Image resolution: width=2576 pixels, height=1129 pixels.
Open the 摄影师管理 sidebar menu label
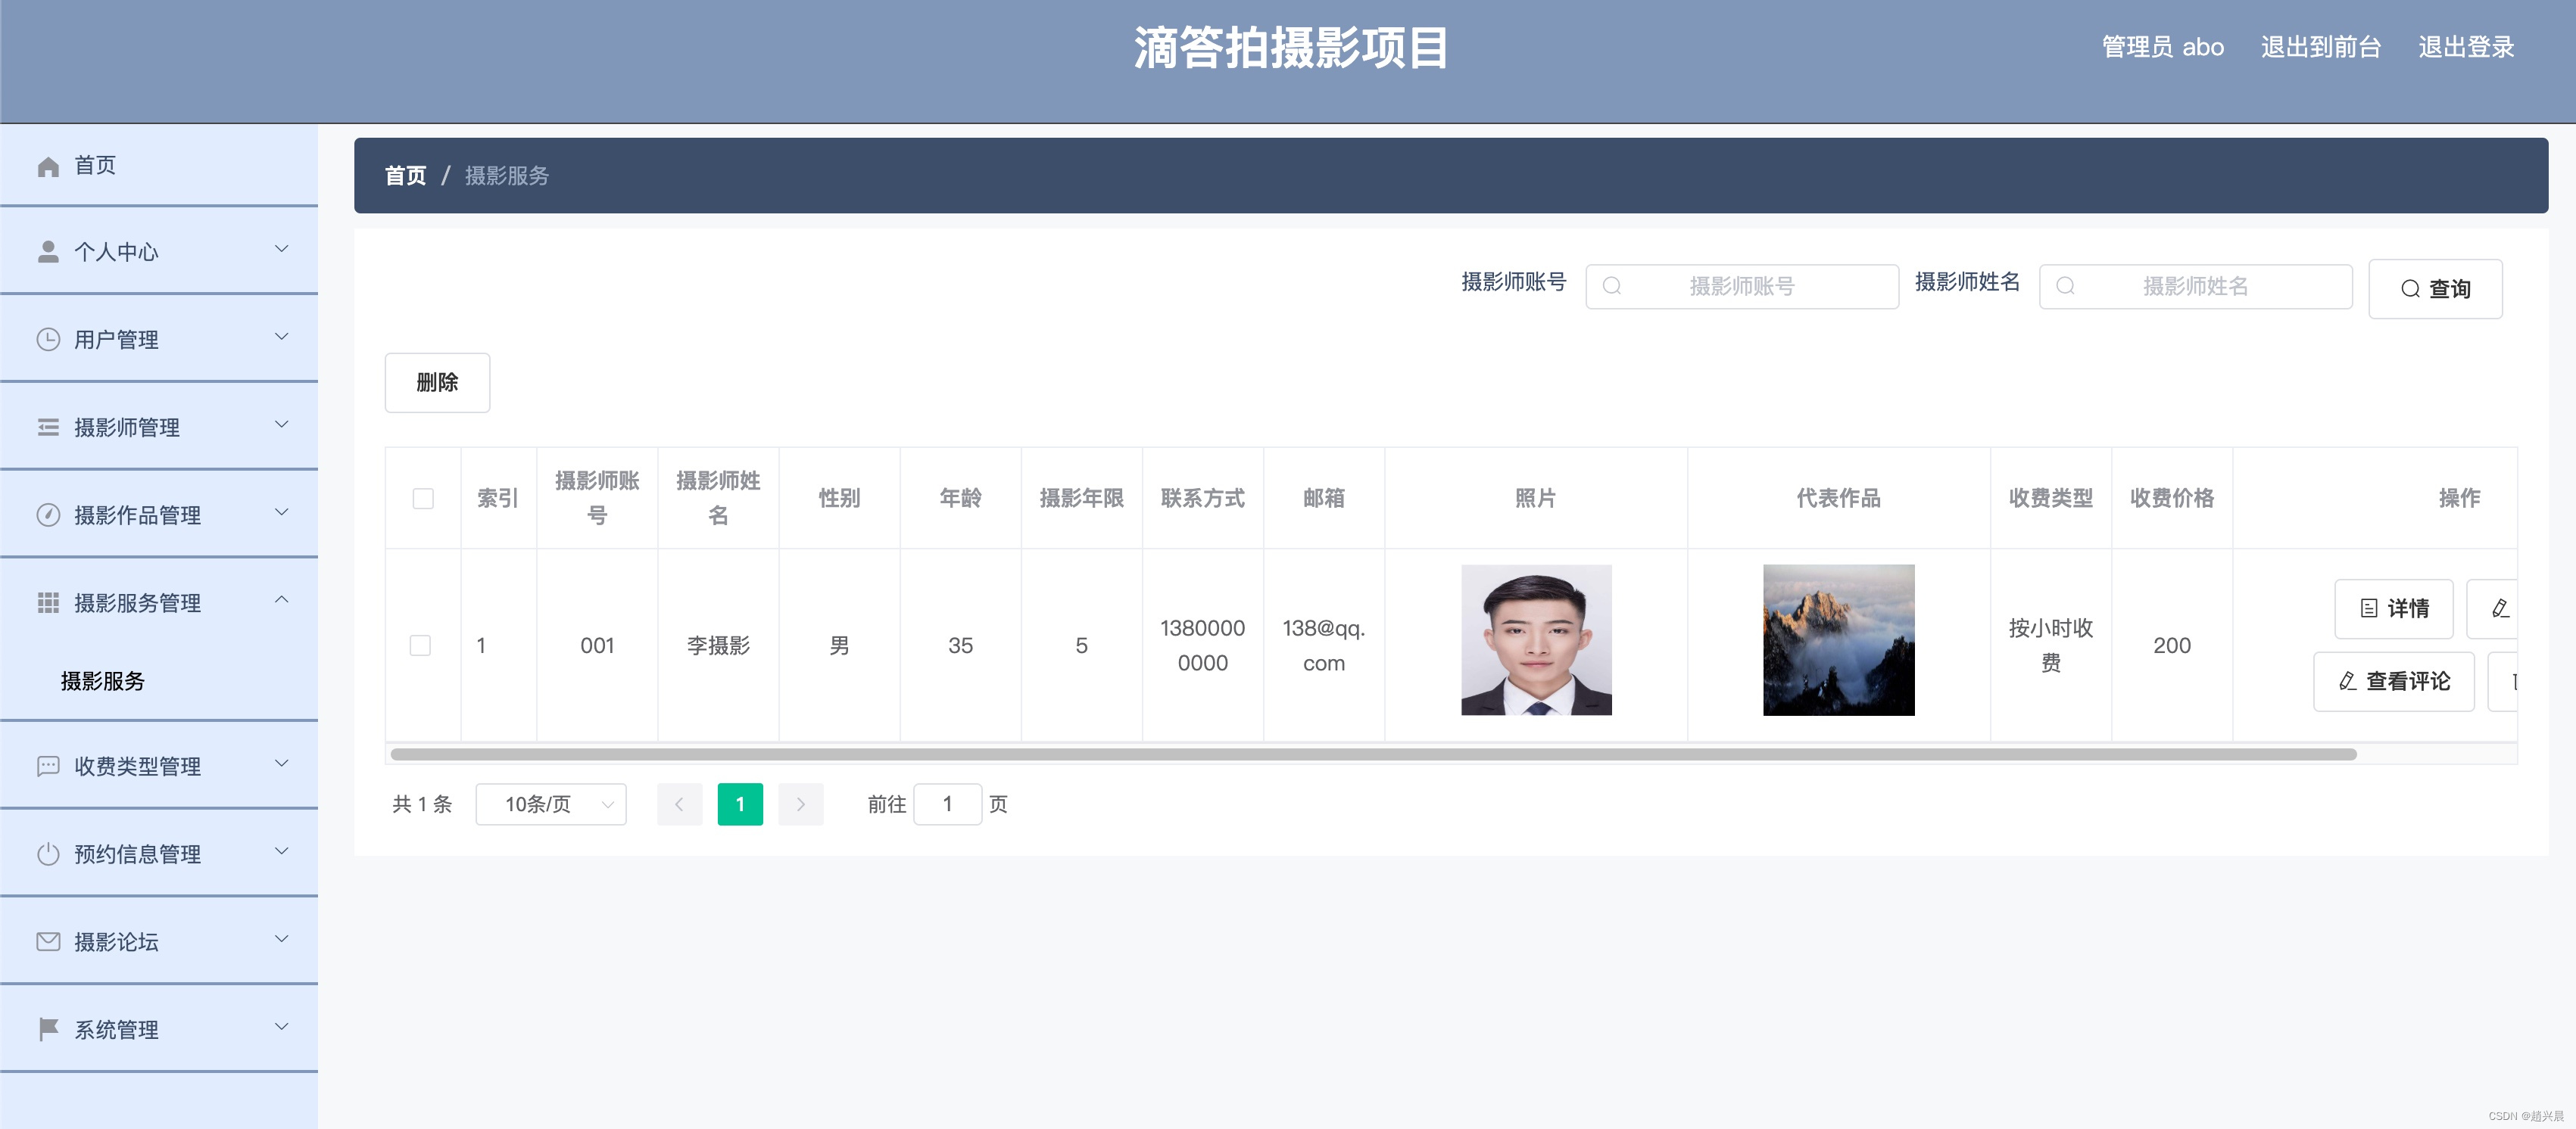(x=127, y=428)
